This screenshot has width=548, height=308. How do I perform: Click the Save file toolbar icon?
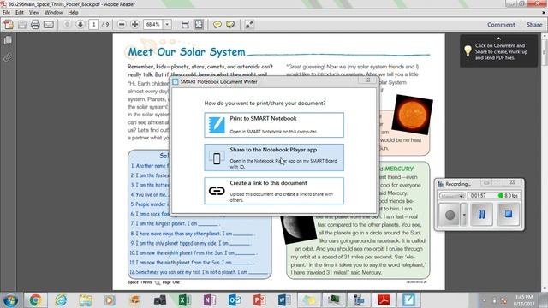tap(22, 25)
